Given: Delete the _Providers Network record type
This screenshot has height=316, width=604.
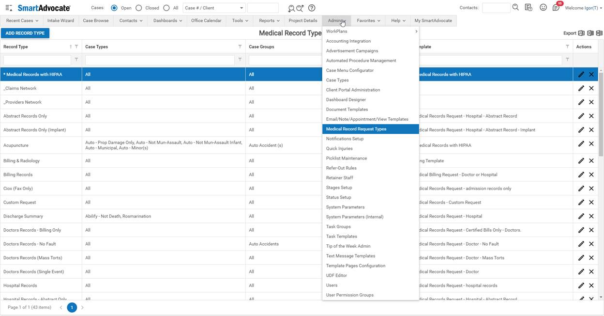Looking at the screenshot, I should coord(591,102).
